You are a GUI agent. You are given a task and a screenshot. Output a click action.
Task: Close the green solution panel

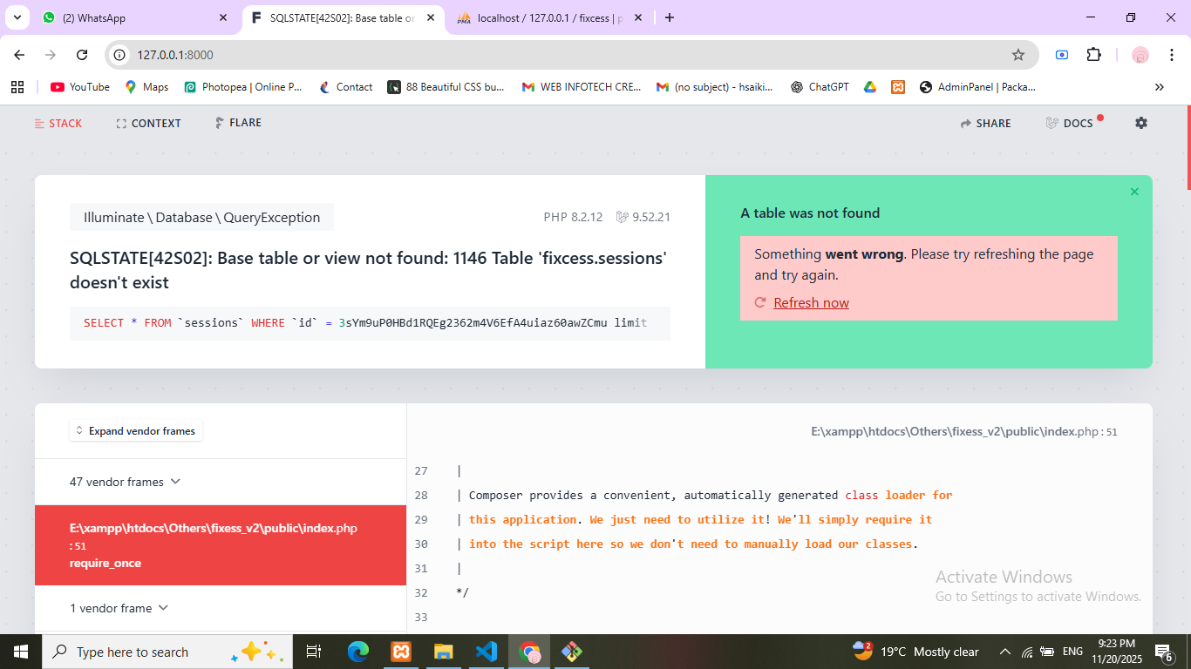pos(1134,192)
